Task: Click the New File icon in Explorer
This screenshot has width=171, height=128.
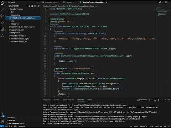Action: coord(29,6)
